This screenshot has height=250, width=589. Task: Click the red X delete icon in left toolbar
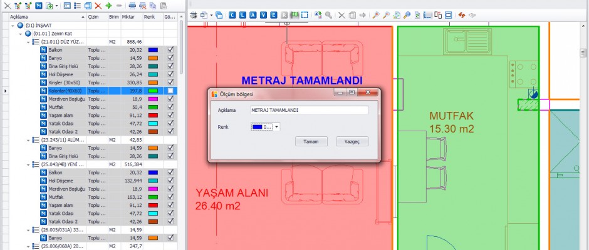pyautogui.click(x=98, y=5)
